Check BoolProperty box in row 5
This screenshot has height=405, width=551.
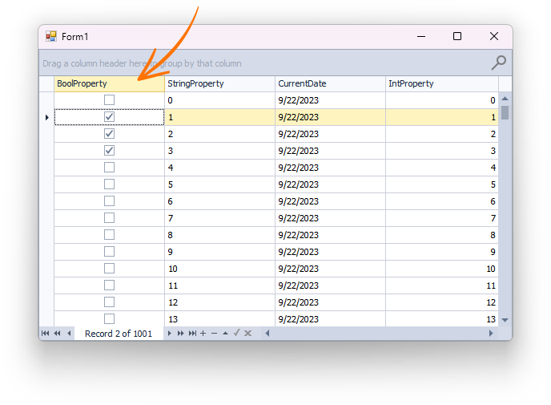coord(109,184)
